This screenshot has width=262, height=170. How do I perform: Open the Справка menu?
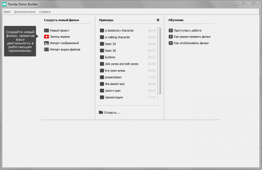45,12
